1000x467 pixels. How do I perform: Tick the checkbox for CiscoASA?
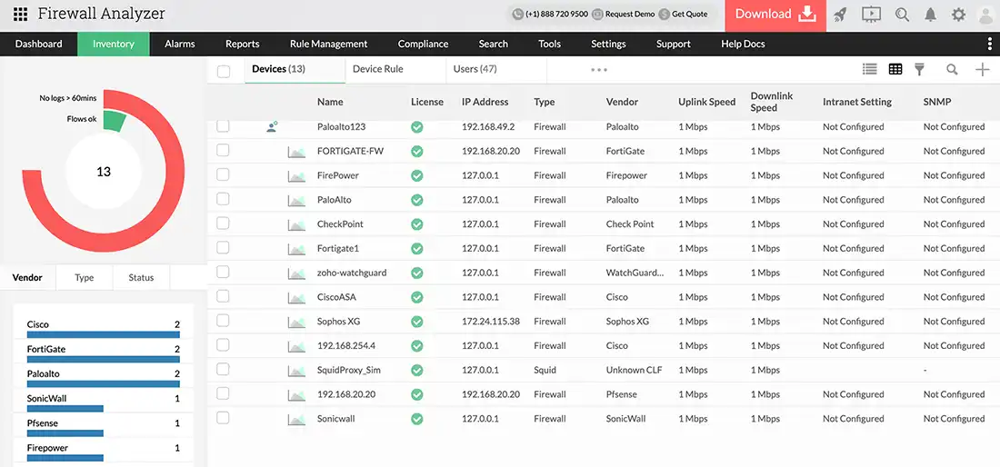[223, 296]
